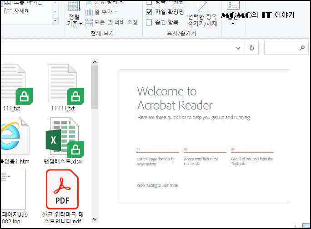
Task: Click the file list vertical scrollbar thumb
Action: 95,87
